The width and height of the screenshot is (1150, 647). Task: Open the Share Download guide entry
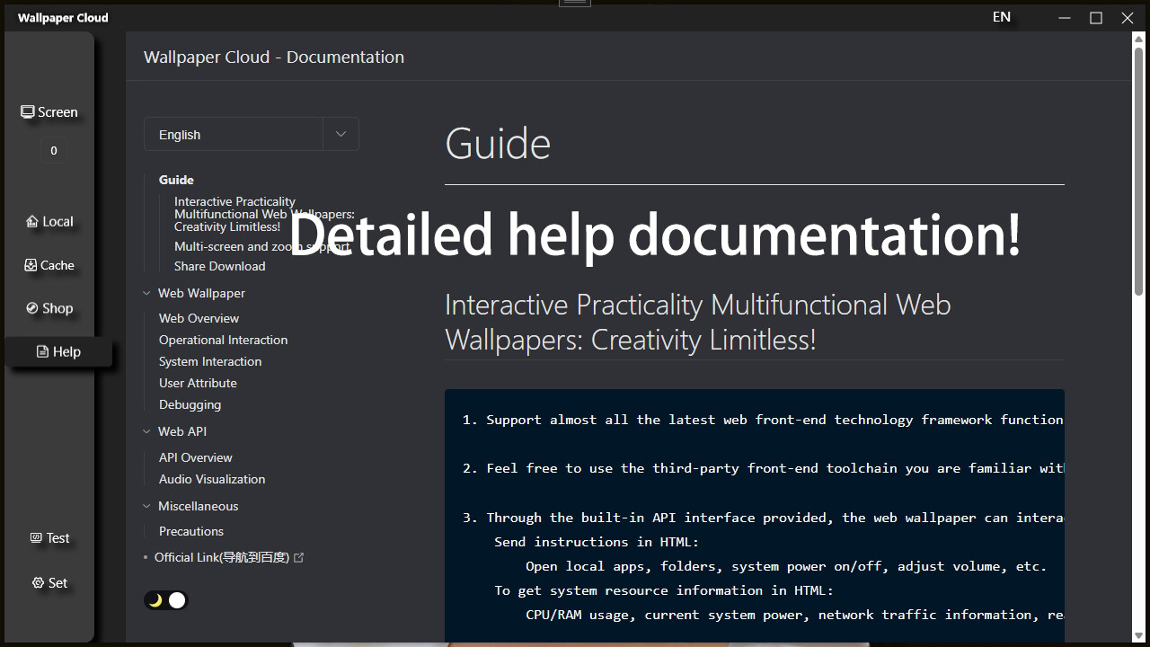tap(219, 266)
